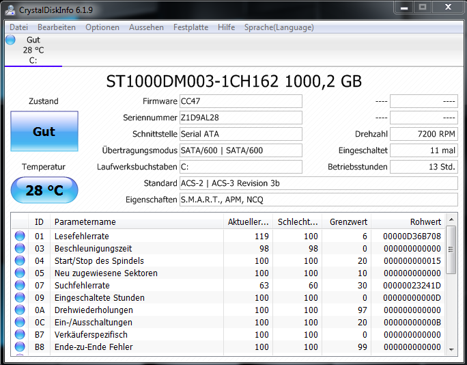This screenshot has width=467, height=365.
Task: Open the Datei menu
Action: [18, 27]
